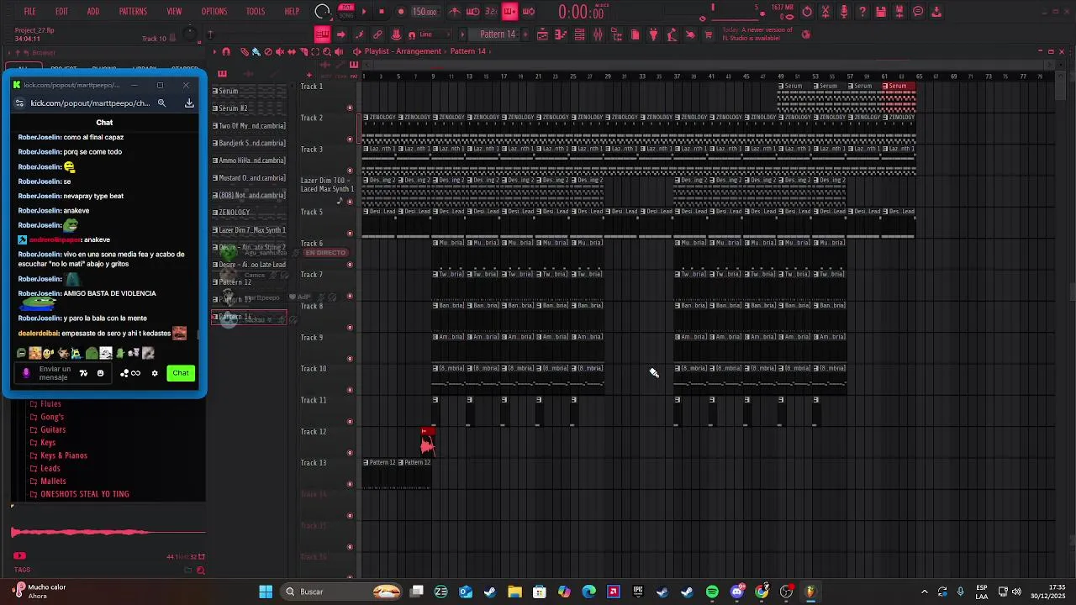
Task: Open the Browser view icon
Action: click(616, 34)
